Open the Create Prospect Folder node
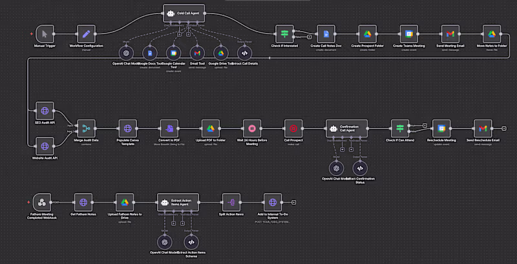Viewport: 517px width, 264px height. 368,34
